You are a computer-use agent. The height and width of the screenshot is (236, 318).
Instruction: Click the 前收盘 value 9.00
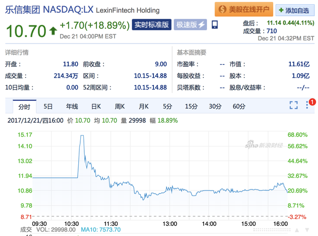[161, 64]
